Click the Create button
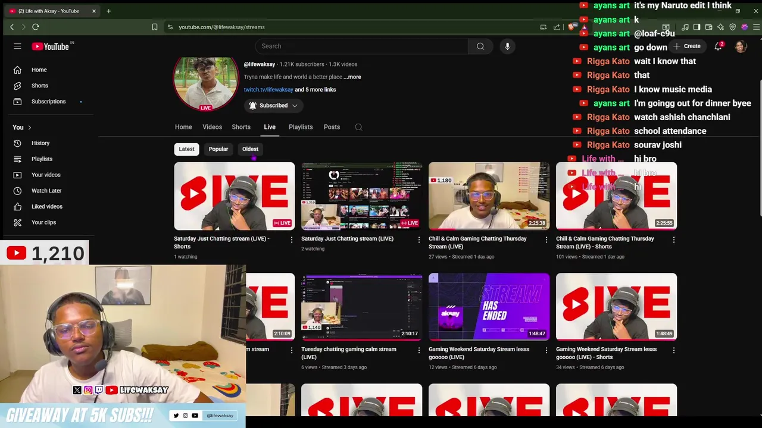Screen dimensions: 762x428 click(687, 46)
